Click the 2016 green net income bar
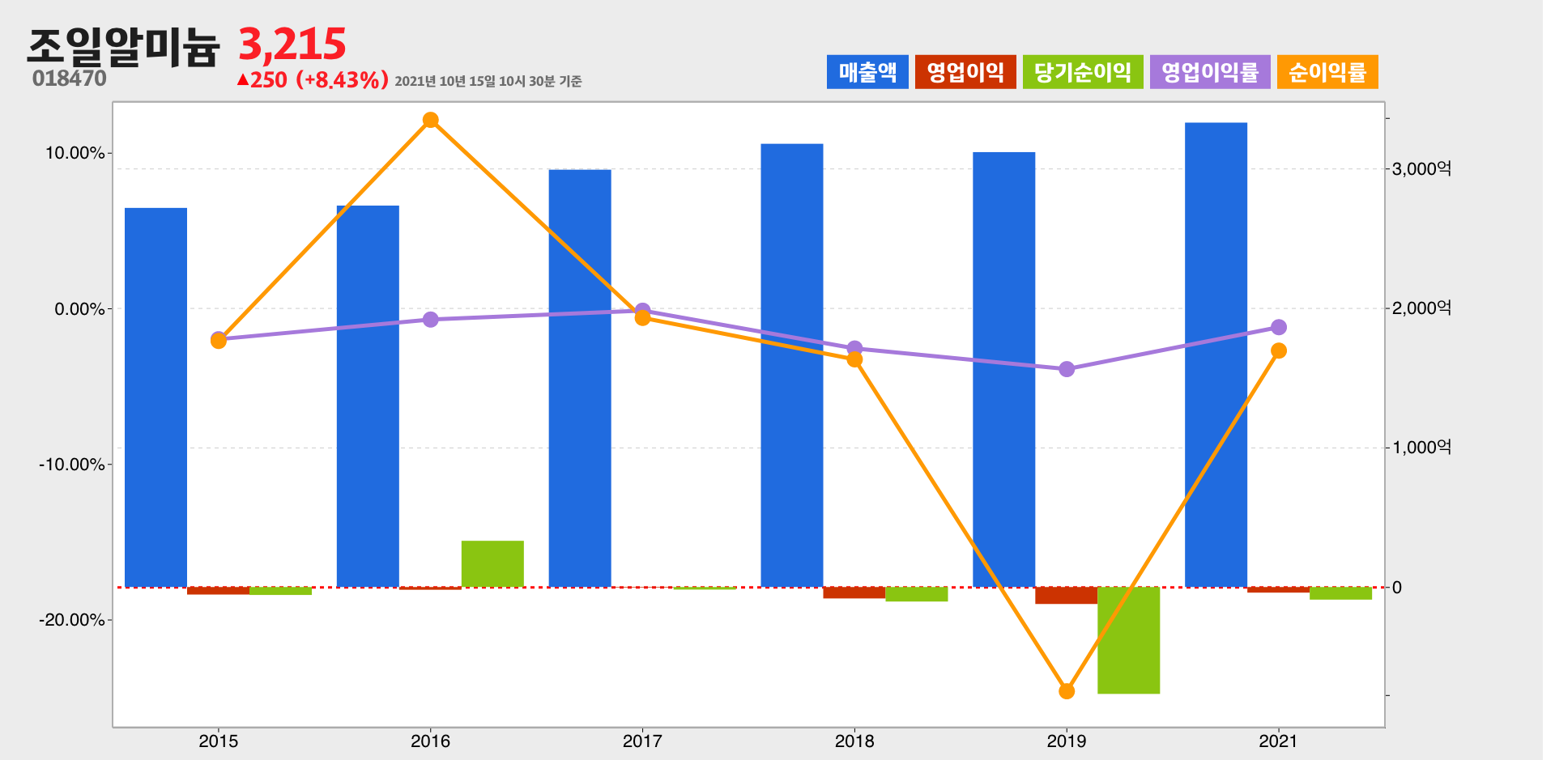This screenshot has height=760, width=1555. click(492, 564)
